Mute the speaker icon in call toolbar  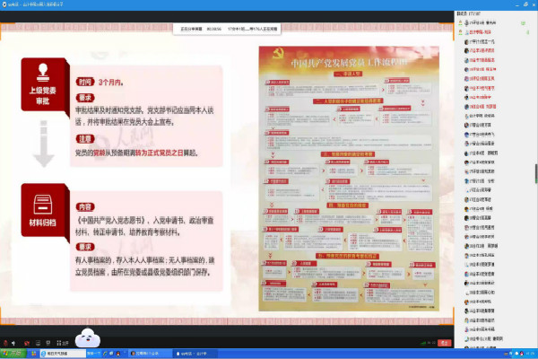tap(13, 343)
